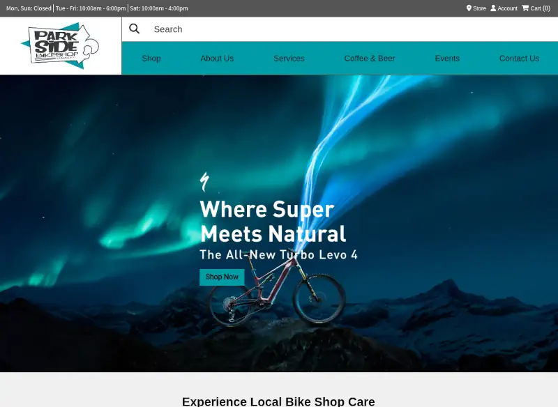This screenshot has height=407, width=558.
Task: Open the Shop menu
Action: click(151, 59)
